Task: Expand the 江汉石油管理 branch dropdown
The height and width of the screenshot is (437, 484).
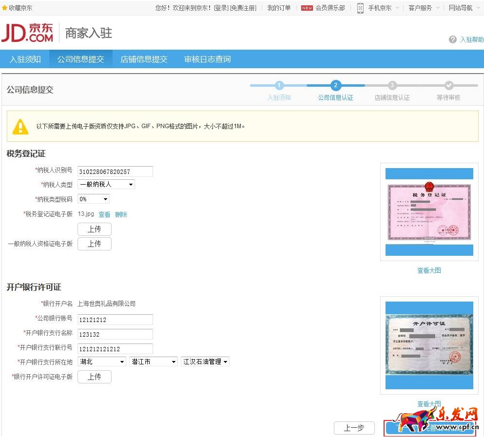Action: (x=205, y=361)
